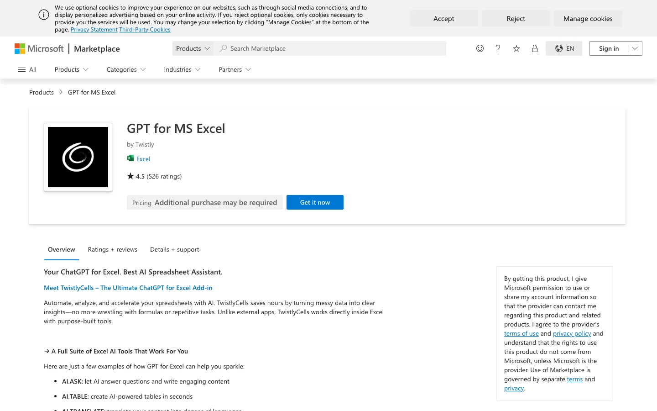The height and width of the screenshot is (411, 657).
Task: Click the globe EN language button
Action: click(x=564, y=48)
